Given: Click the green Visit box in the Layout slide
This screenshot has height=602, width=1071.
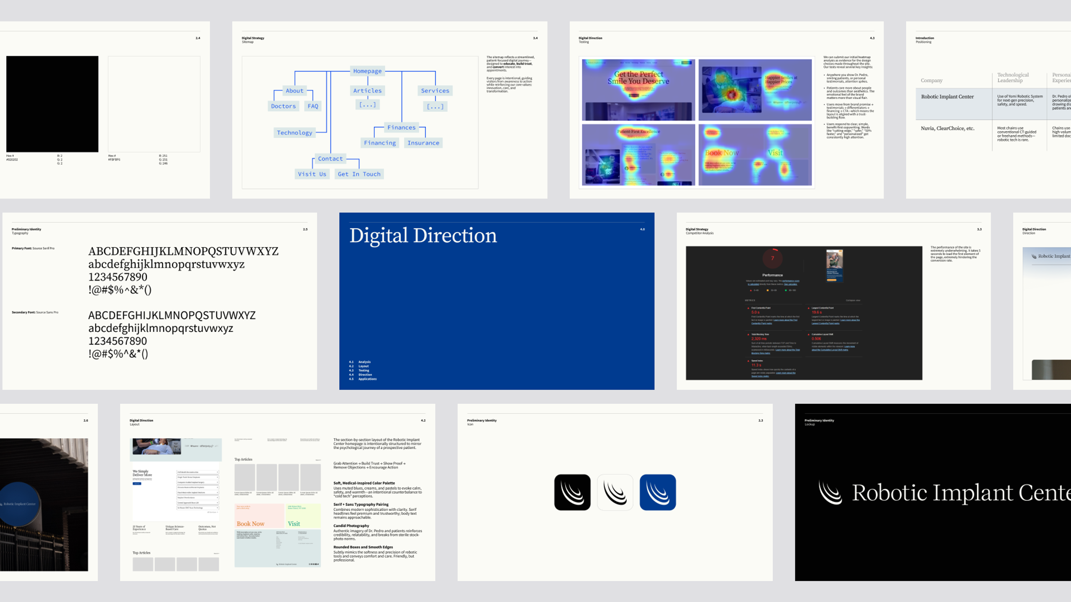Looking at the screenshot, I should click(x=303, y=516).
